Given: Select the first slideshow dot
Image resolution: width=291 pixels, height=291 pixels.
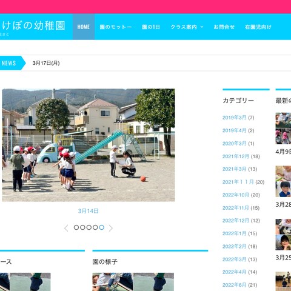Looking at the screenshot, I should point(76,227).
